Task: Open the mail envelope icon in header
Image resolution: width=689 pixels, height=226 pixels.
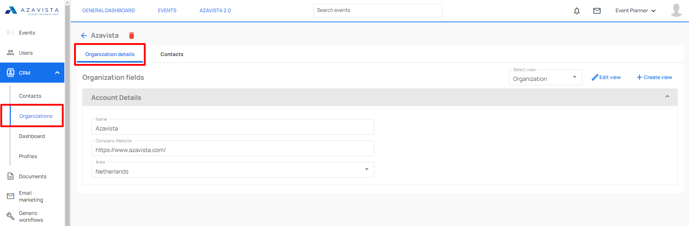Action: [597, 11]
